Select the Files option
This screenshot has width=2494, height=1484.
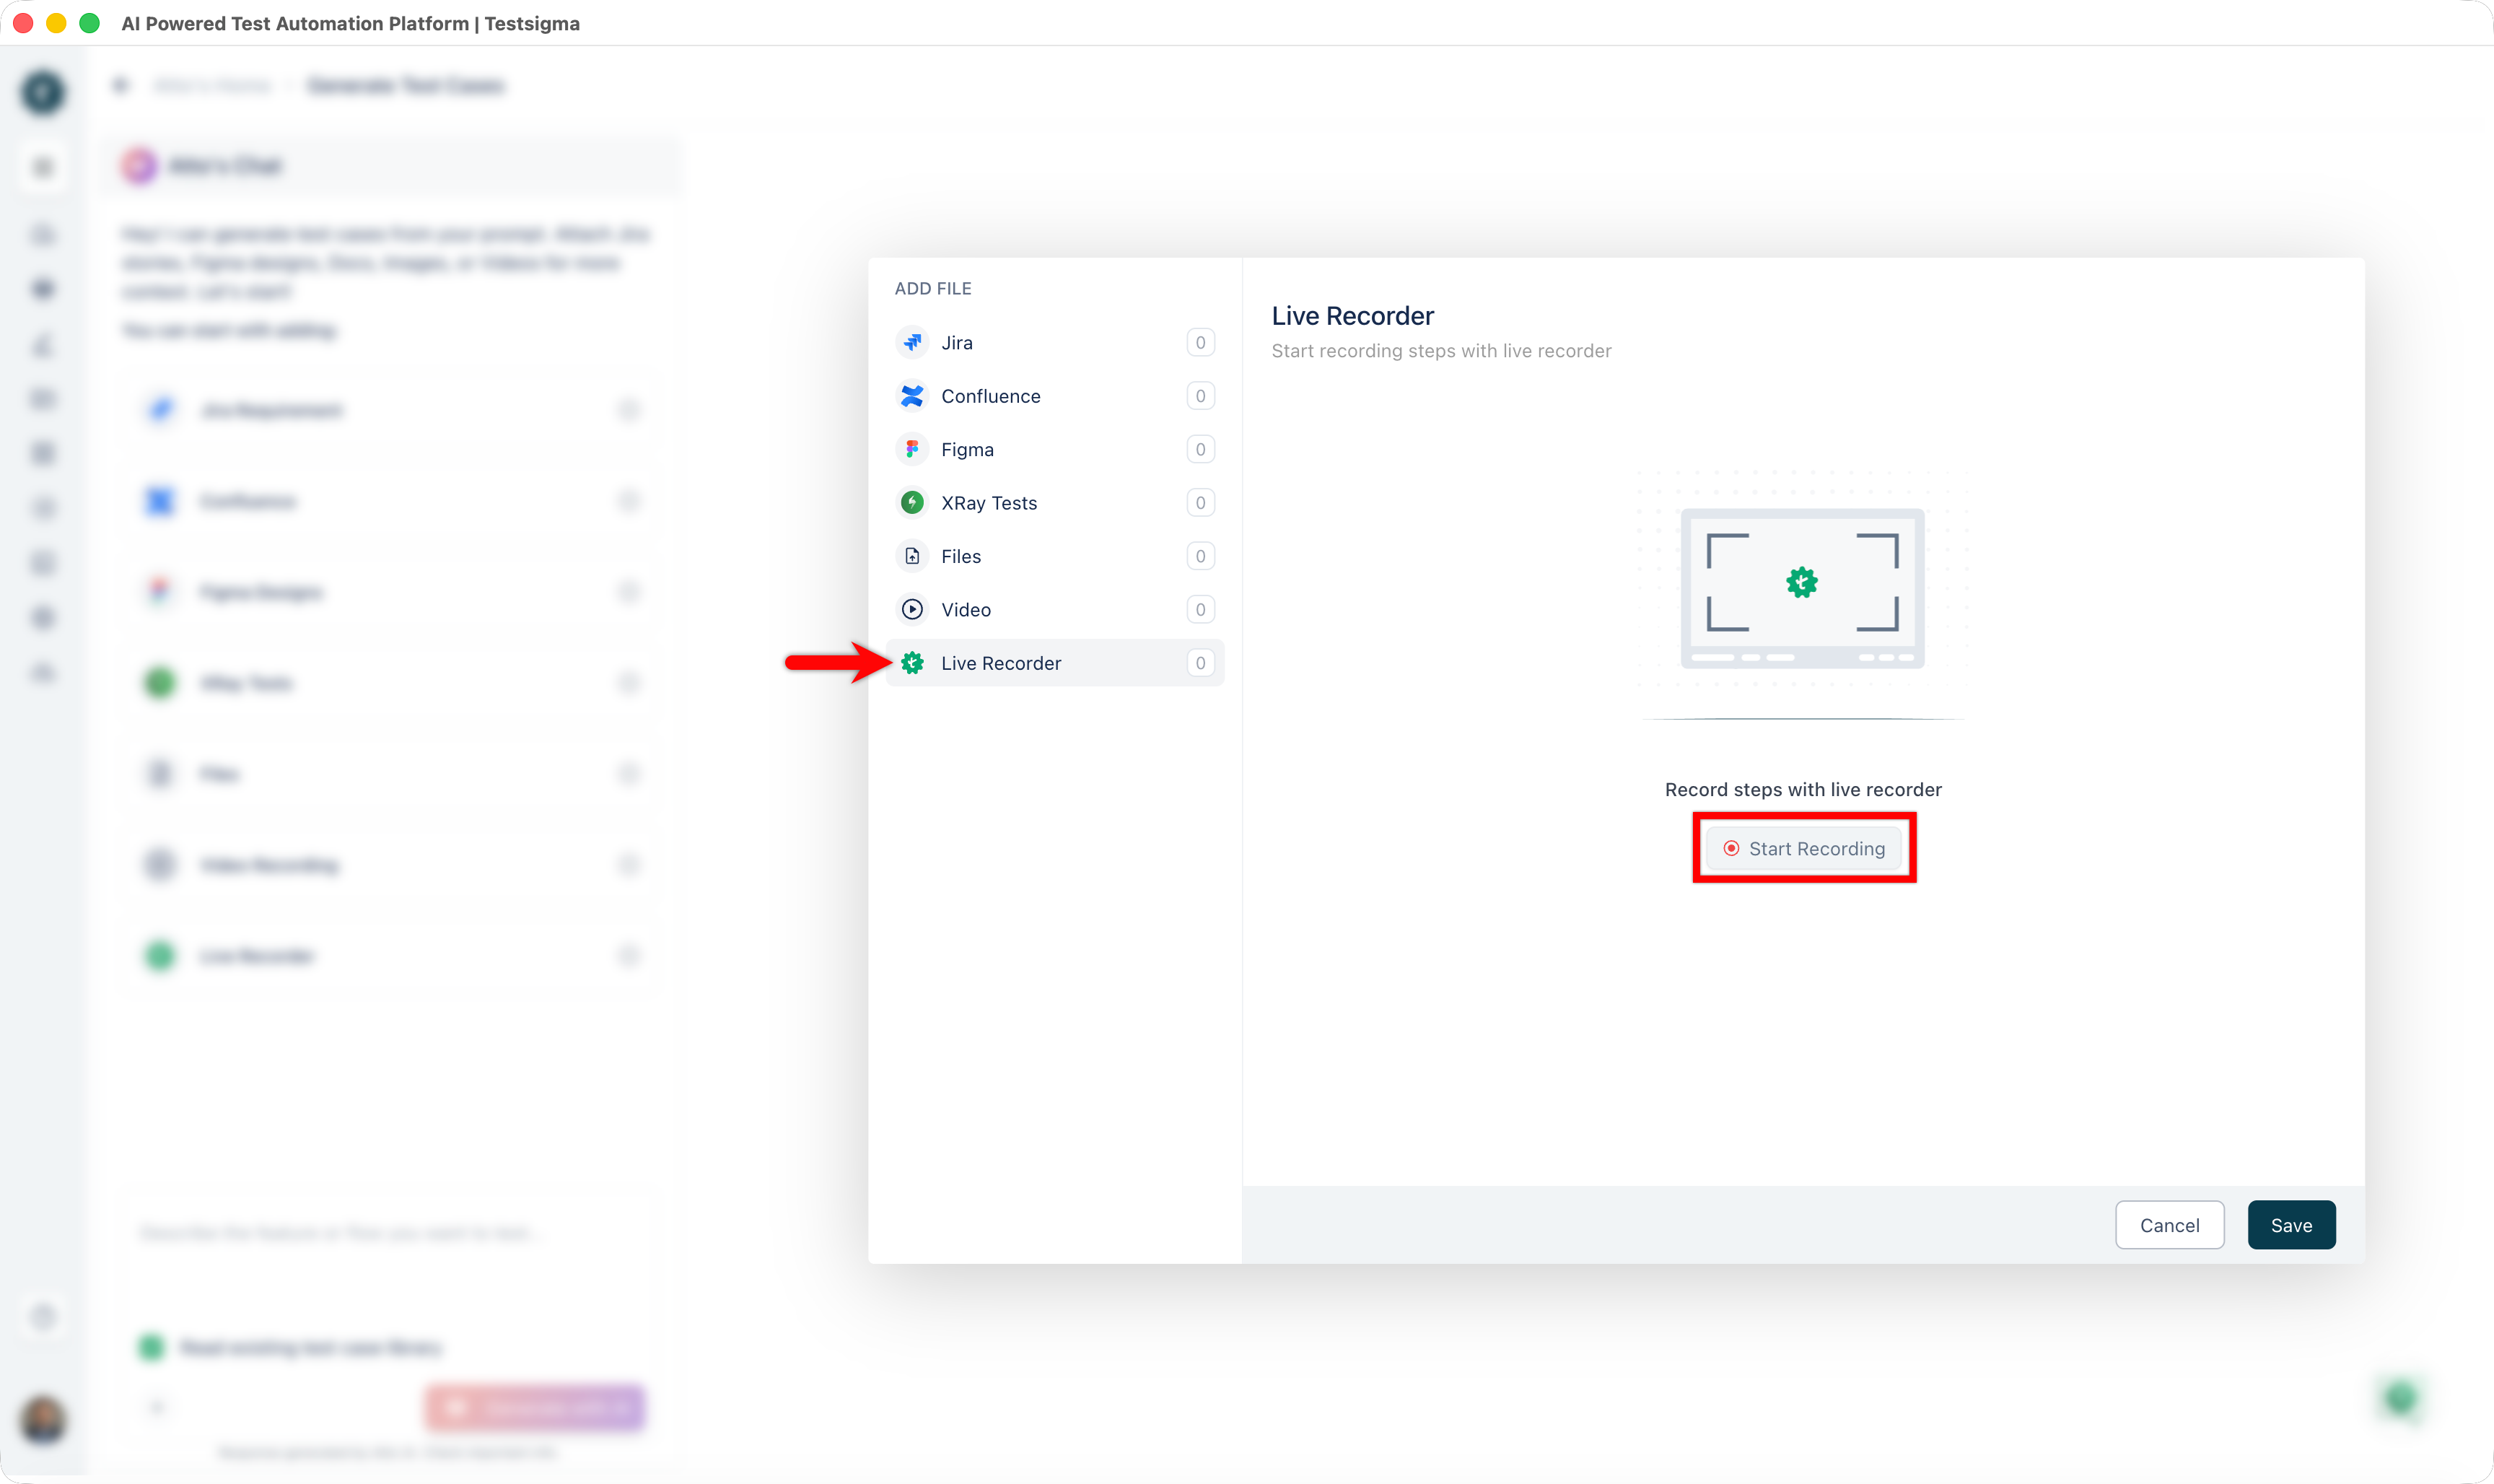pos(1054,556)
